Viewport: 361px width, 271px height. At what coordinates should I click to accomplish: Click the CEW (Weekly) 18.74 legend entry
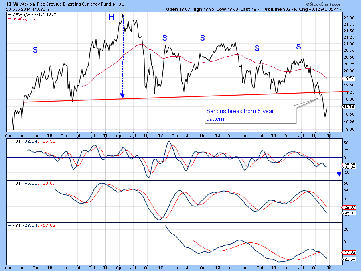point(33,14)
